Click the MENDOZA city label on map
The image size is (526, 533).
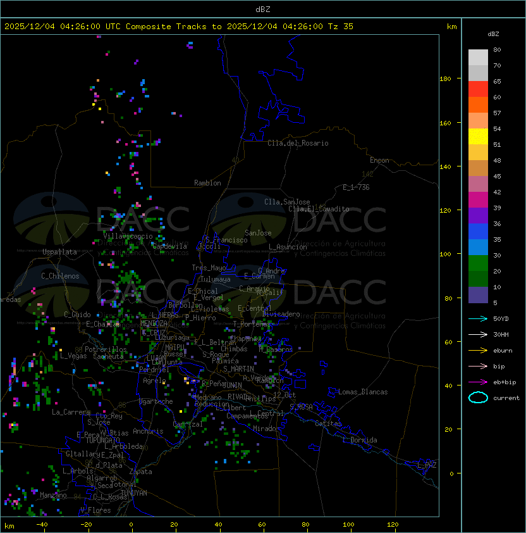(x=154, y=323)
